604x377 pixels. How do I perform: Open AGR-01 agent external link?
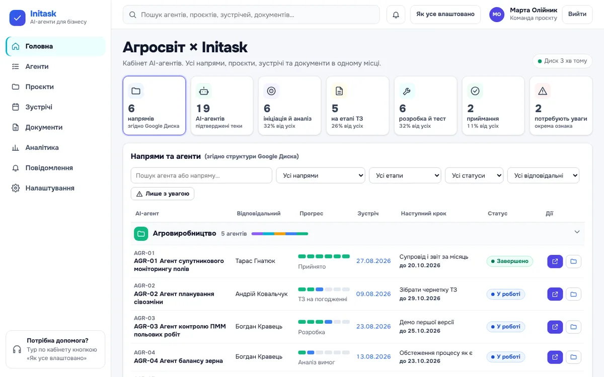[555, 261]
